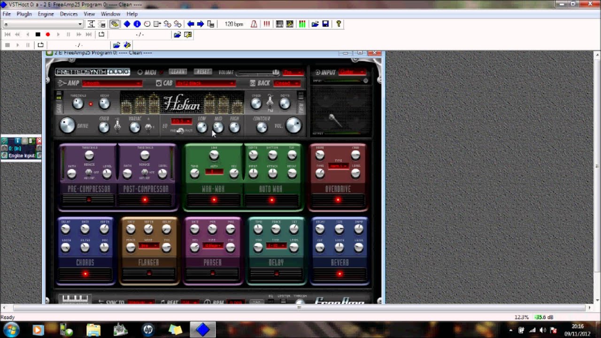Viewport: 601px width, 338px height.
Task: Open the CAB cabinet dropdown
Action: [x=205, y=83]
